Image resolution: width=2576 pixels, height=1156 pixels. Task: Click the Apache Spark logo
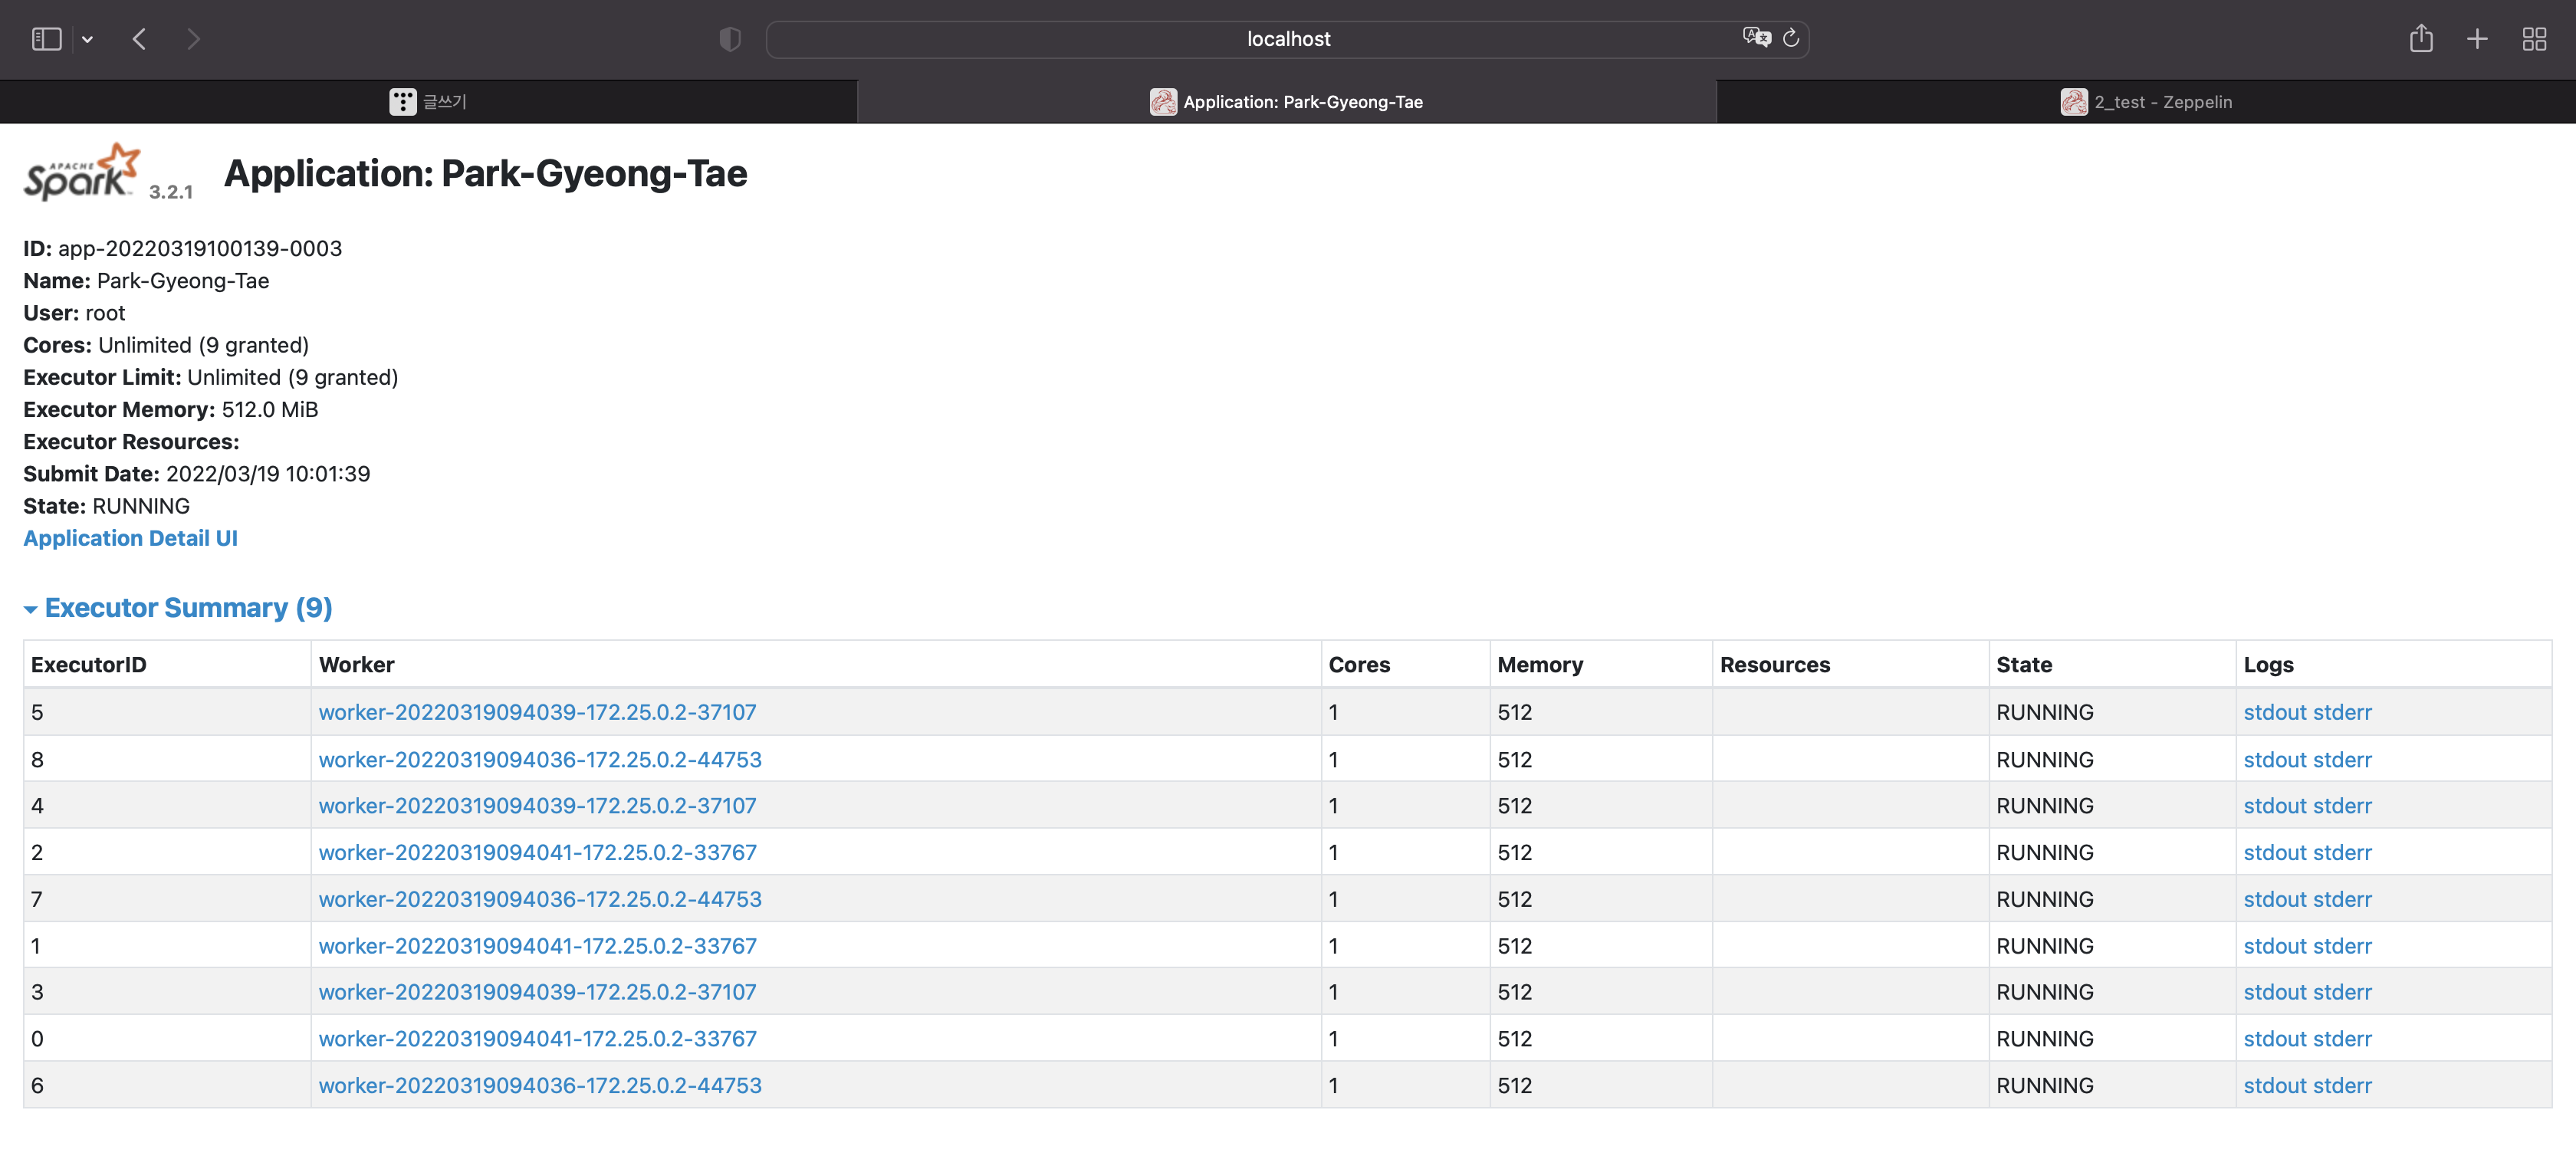[82, 172]
